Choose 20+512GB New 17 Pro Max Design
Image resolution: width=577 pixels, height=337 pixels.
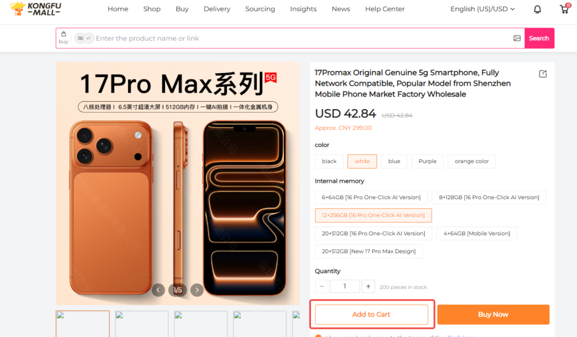(x=369, y=251)
